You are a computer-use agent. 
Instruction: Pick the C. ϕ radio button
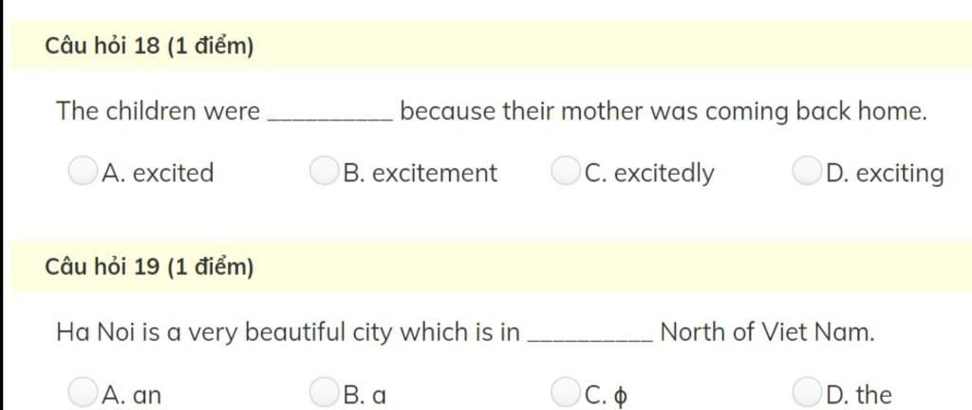(x=565, y=391)
